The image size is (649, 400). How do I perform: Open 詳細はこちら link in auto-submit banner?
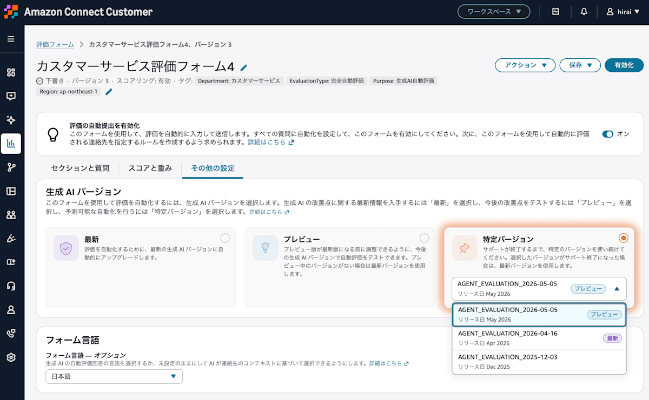coord(271,143)
